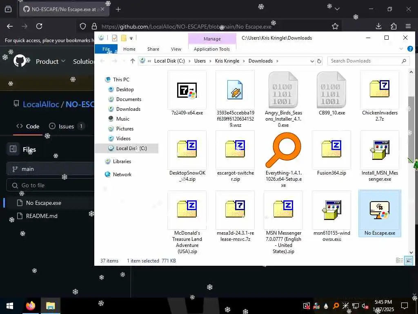
Task: Open main branch selector on GitHub
Action: click(50, 169)
